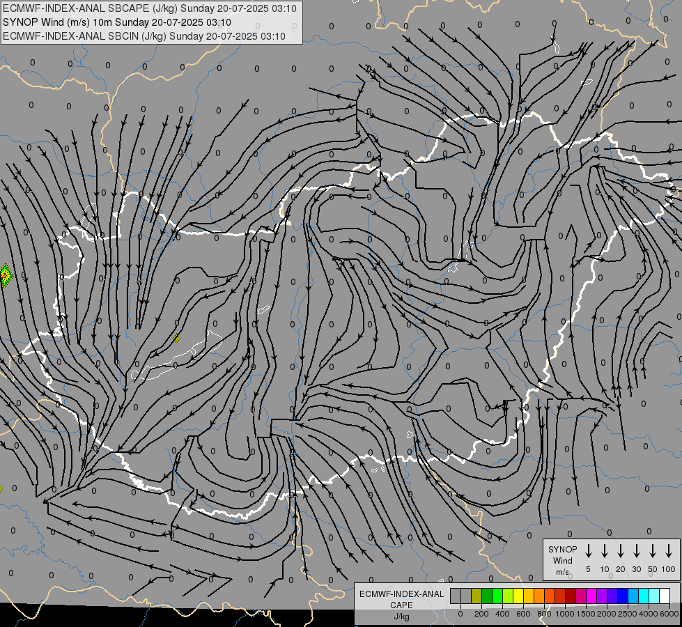Click the '6000' tick label on the CAPE scale
The width and height of the screenshot is (682, 627).
(670, 614)
